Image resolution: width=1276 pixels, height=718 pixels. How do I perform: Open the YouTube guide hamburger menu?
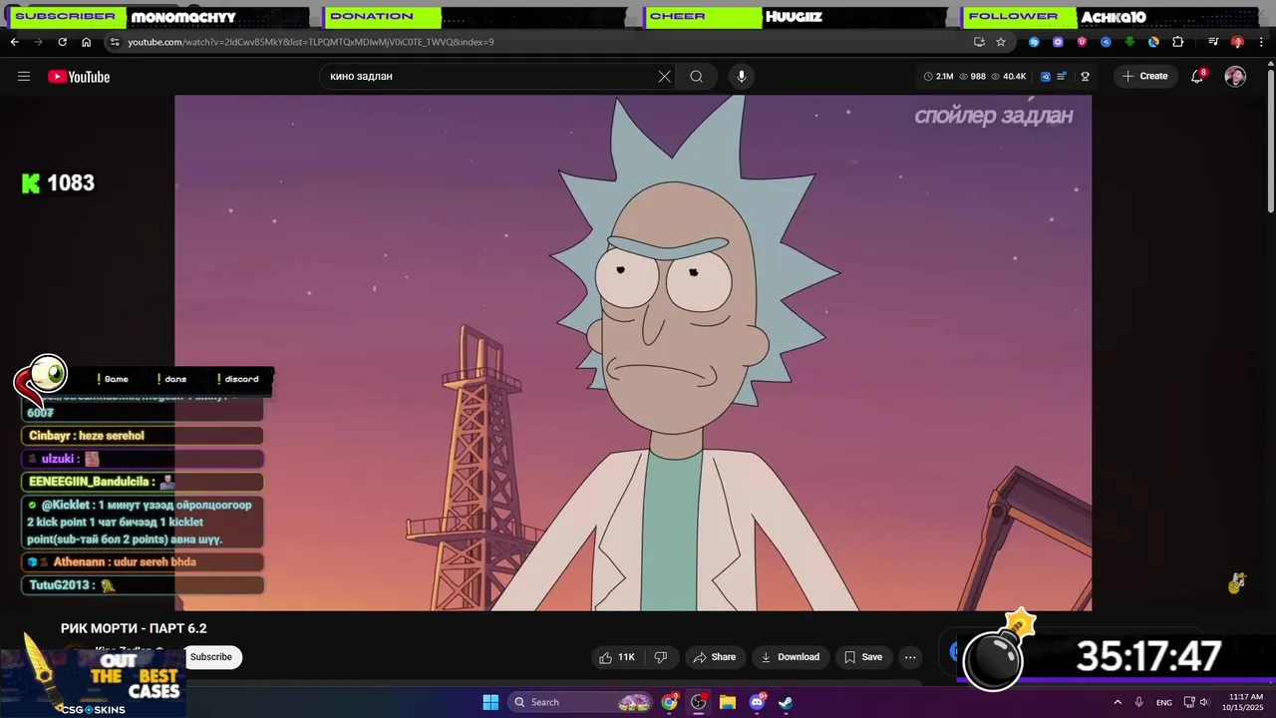click(24, 77)
